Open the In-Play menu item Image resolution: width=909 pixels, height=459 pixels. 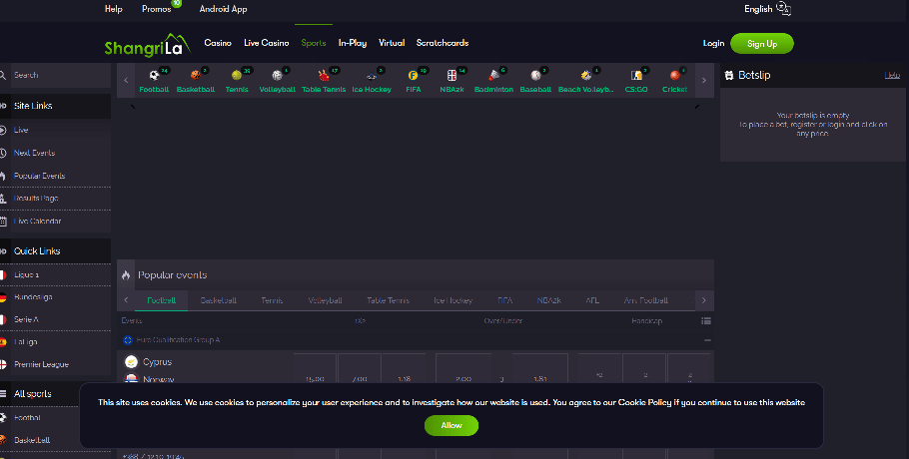click(x=353, y=43)
